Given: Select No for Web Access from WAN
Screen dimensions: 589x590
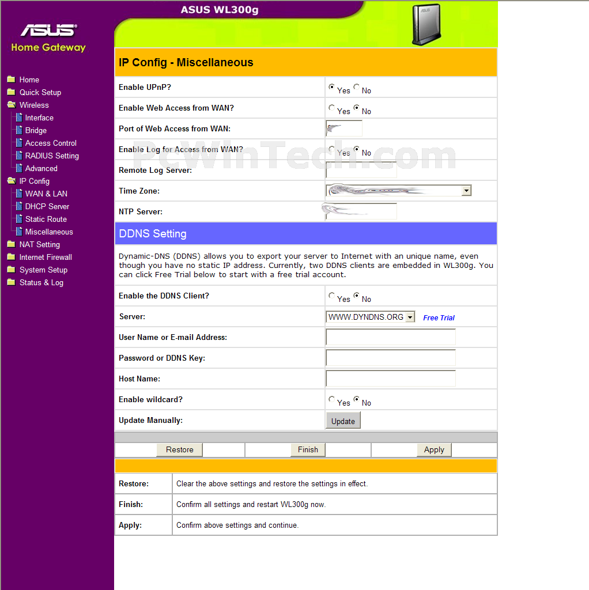Looking at the screenshot, I should [356, 108].
